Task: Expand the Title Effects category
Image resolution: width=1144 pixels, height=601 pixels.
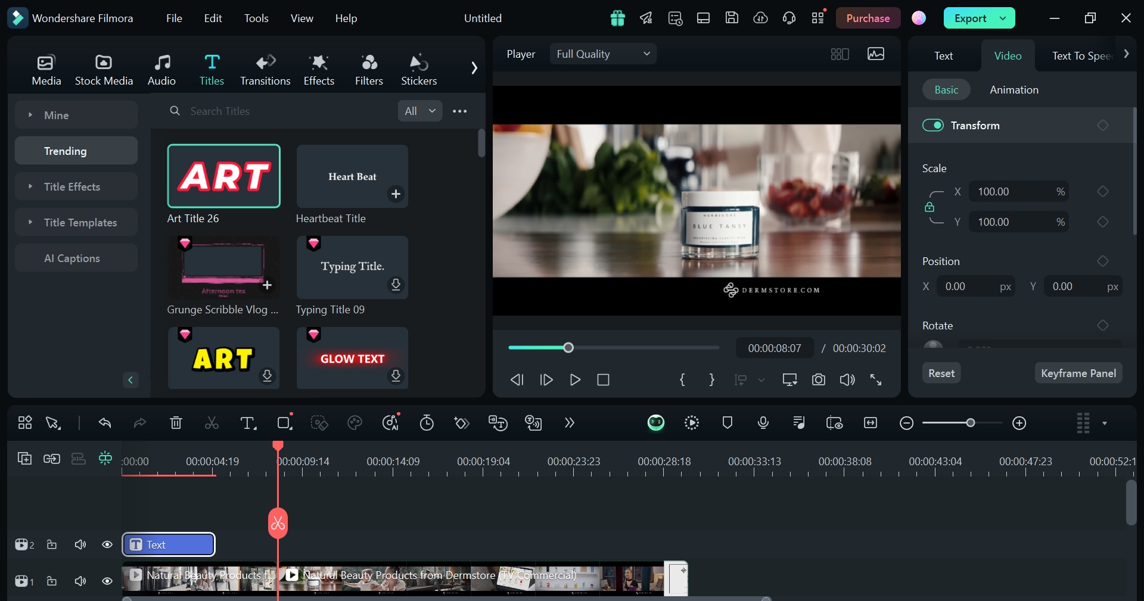Action: pos(76,186)
